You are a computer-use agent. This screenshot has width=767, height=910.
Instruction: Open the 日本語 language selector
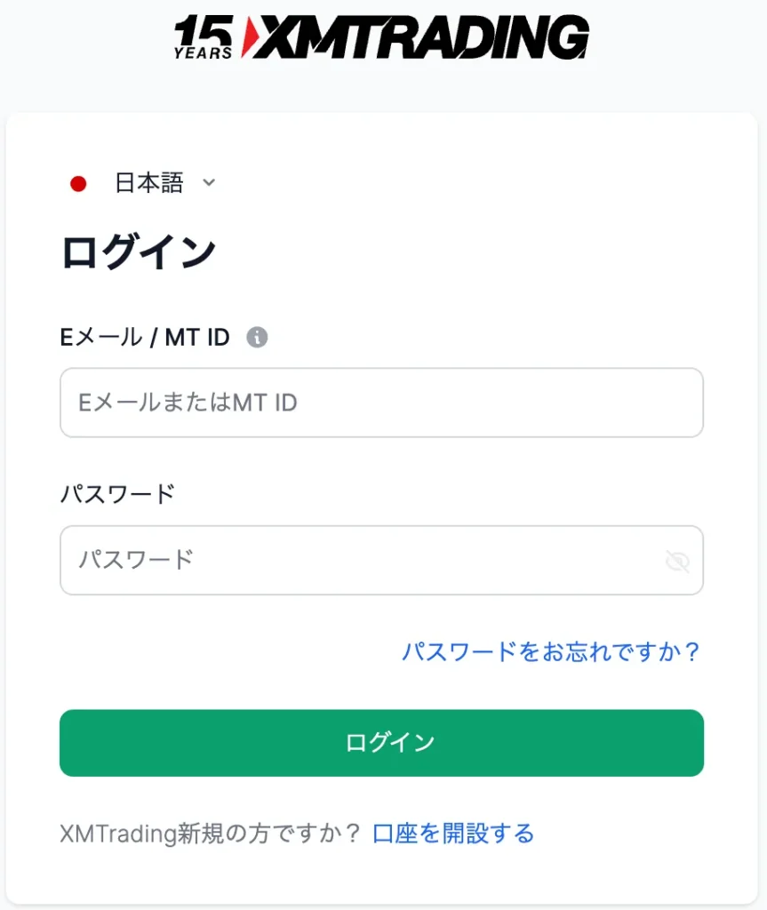[149, 183]
